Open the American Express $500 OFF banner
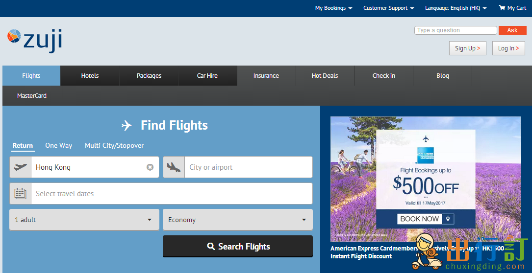The height and width of the screenshot is (273, 532). coord(426,179)
